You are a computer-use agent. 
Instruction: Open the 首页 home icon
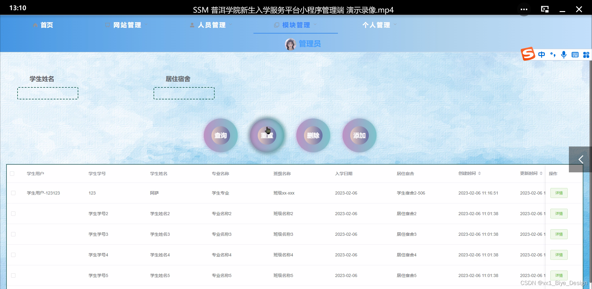point(35,25)
